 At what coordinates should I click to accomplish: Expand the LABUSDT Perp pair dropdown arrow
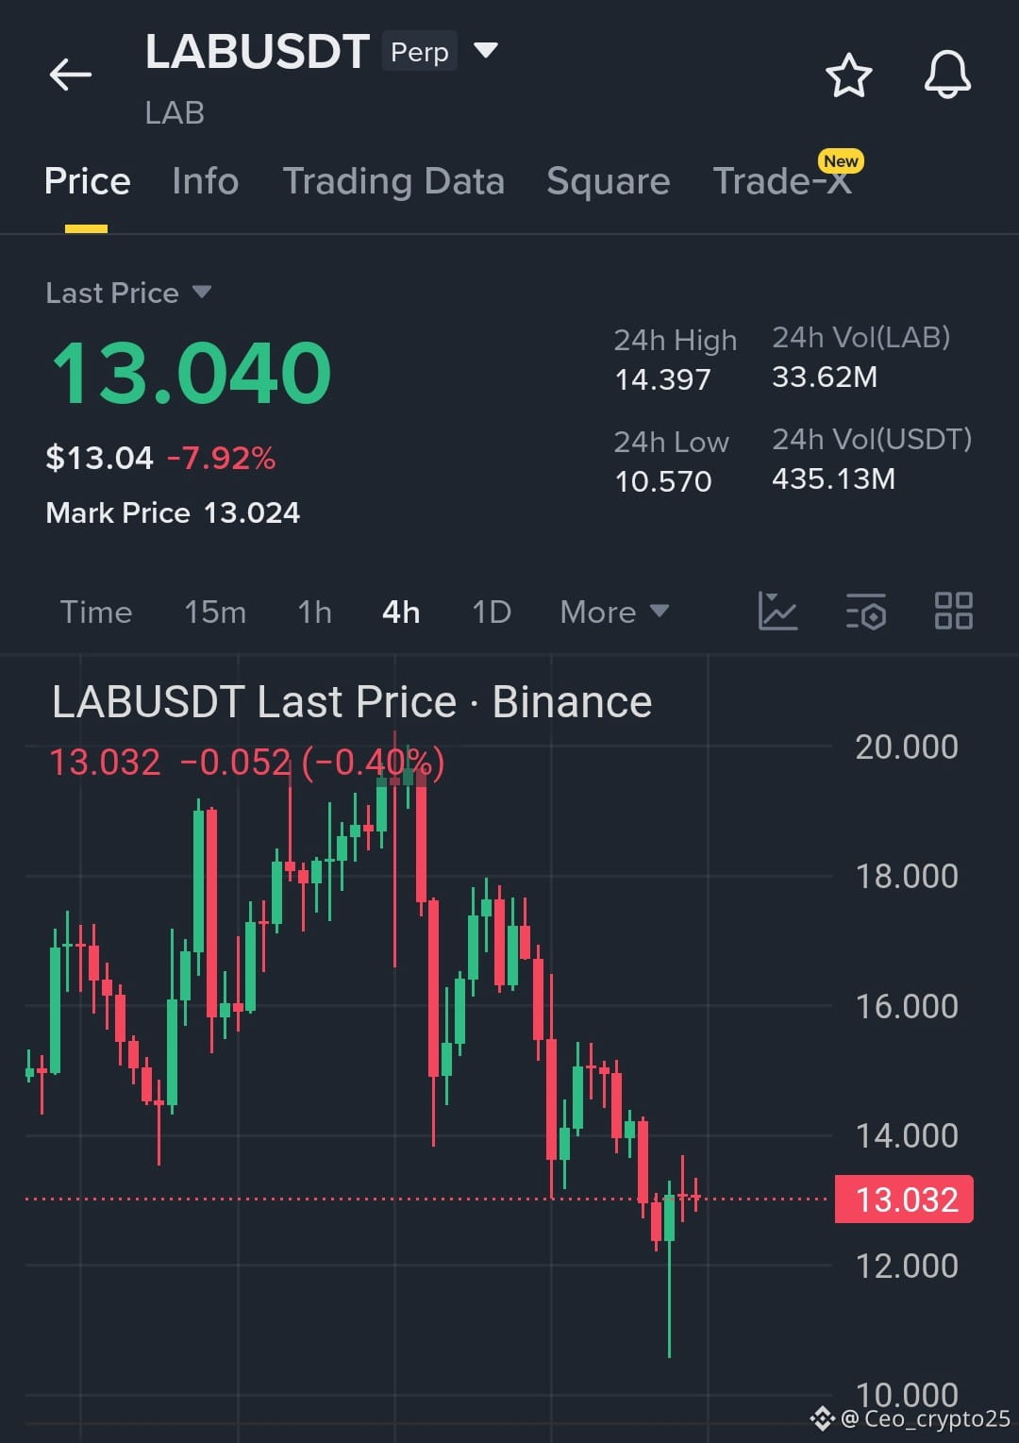(485, 50)
